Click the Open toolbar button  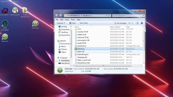72,23
